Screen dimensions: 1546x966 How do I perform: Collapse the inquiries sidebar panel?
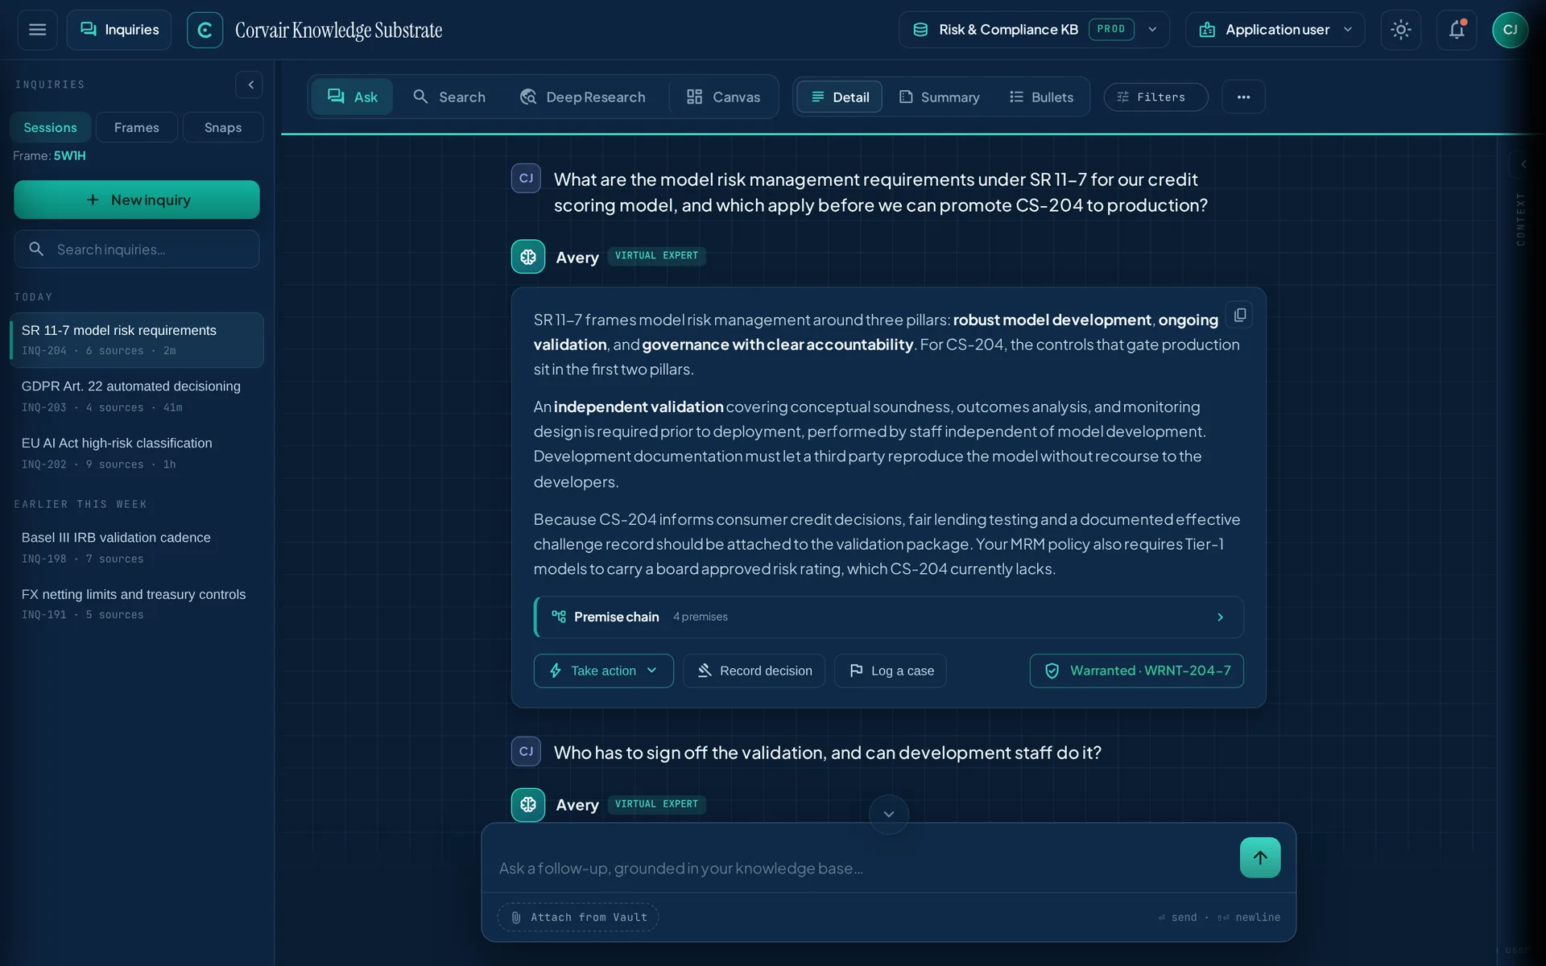click(250, 85)
